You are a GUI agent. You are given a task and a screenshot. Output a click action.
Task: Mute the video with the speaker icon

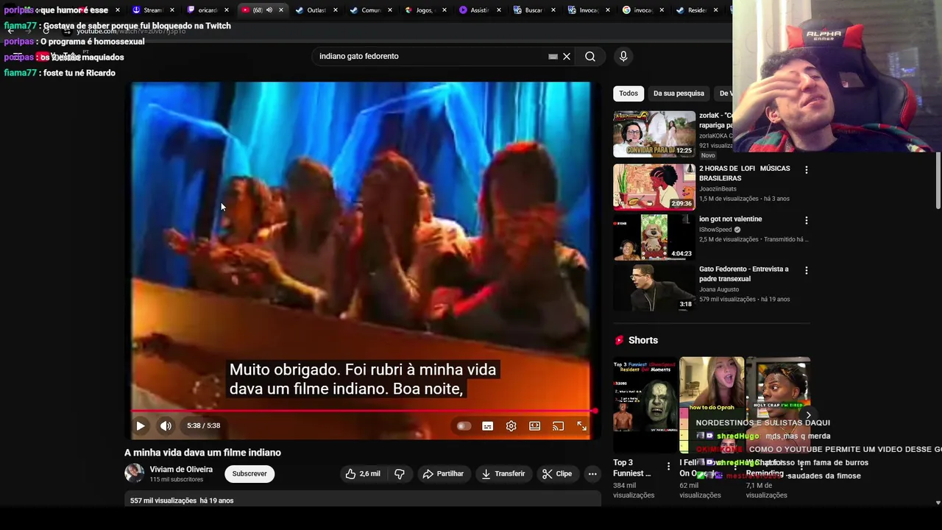pyautogui.click(x=166, y=425)
